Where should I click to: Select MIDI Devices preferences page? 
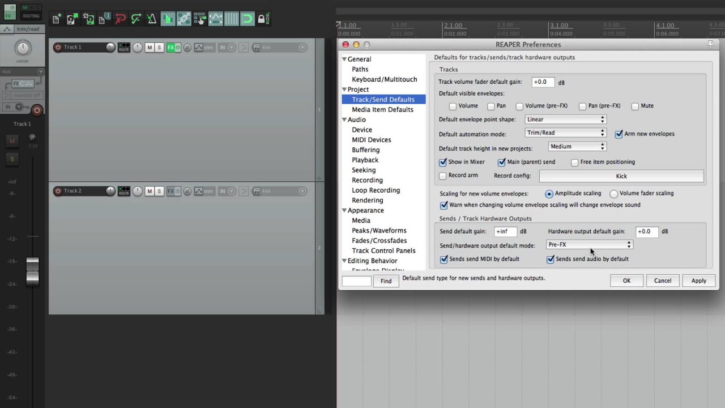371,140
